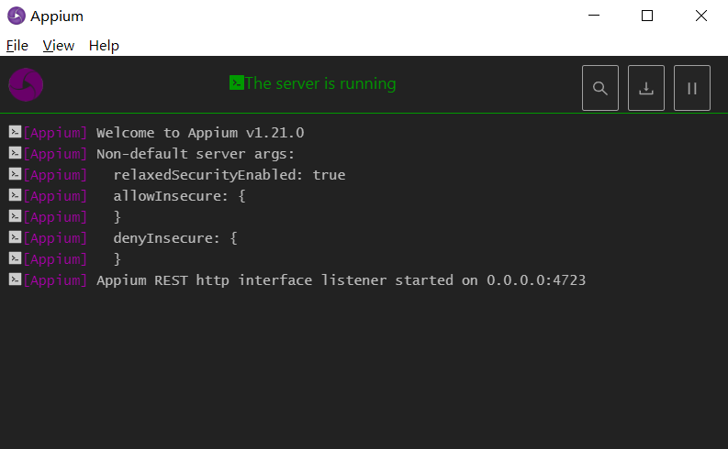Maximize the Appium window
This screenshot has width=728, height=449.
pos(647,16)
